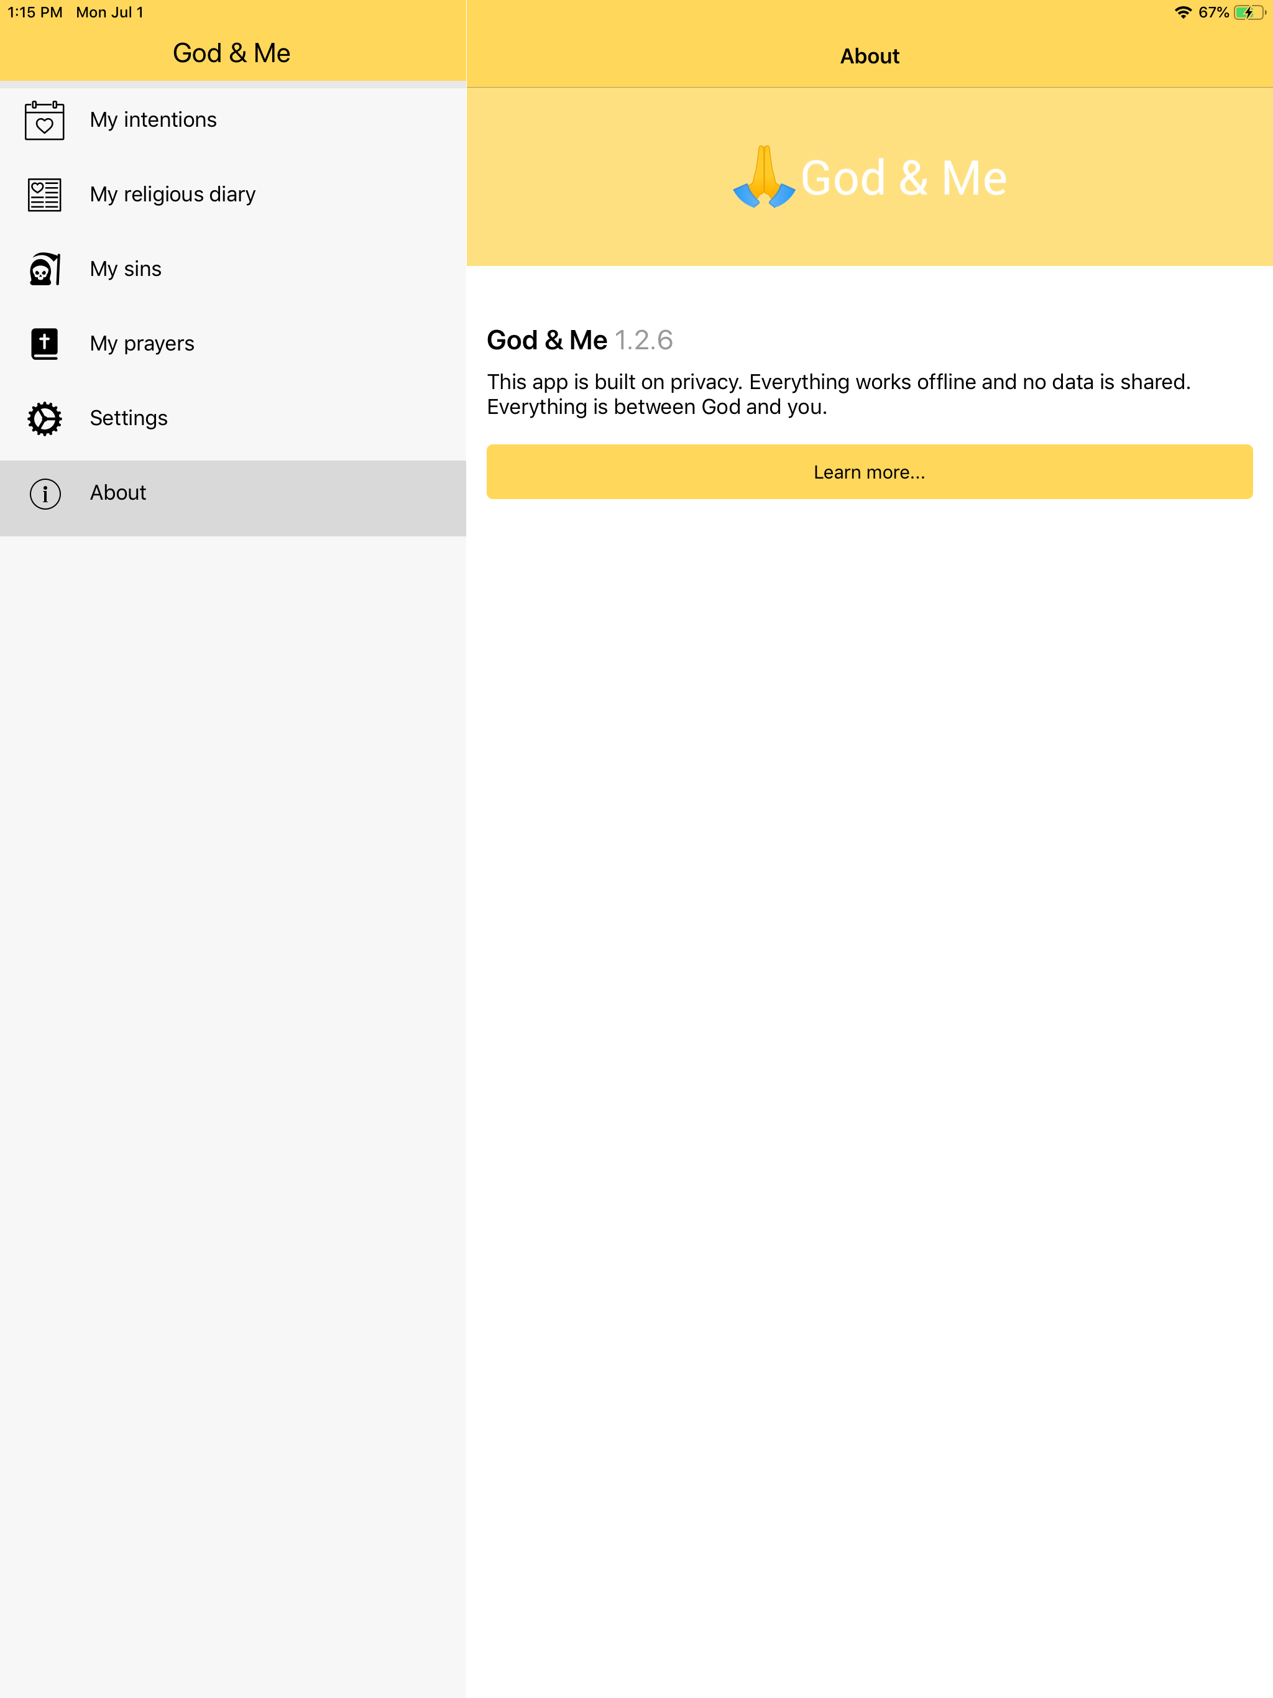Click the Settings gear icon
1273x1698 pixels.
(x=45, y=418)
